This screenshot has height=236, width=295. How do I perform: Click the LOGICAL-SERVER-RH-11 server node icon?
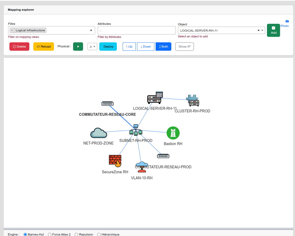coord(155,98)
